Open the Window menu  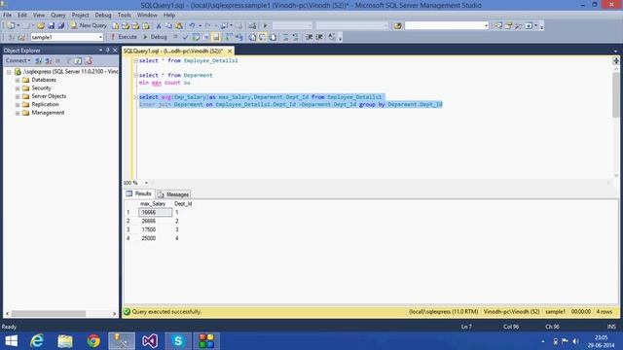coord(147,16)
